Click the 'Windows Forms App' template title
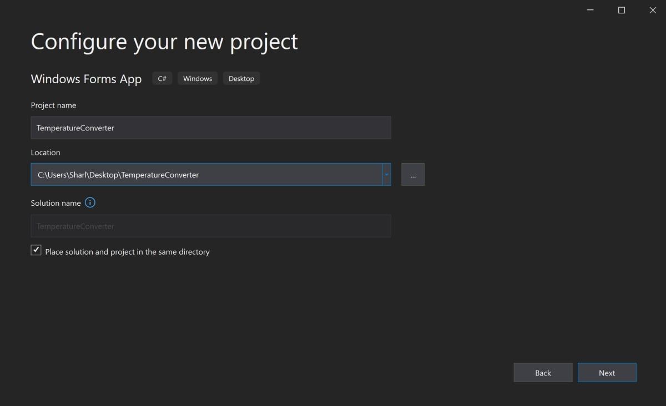The height and width of the screenshot is (406, 666). pyautogui.click(x=86, y=79)
